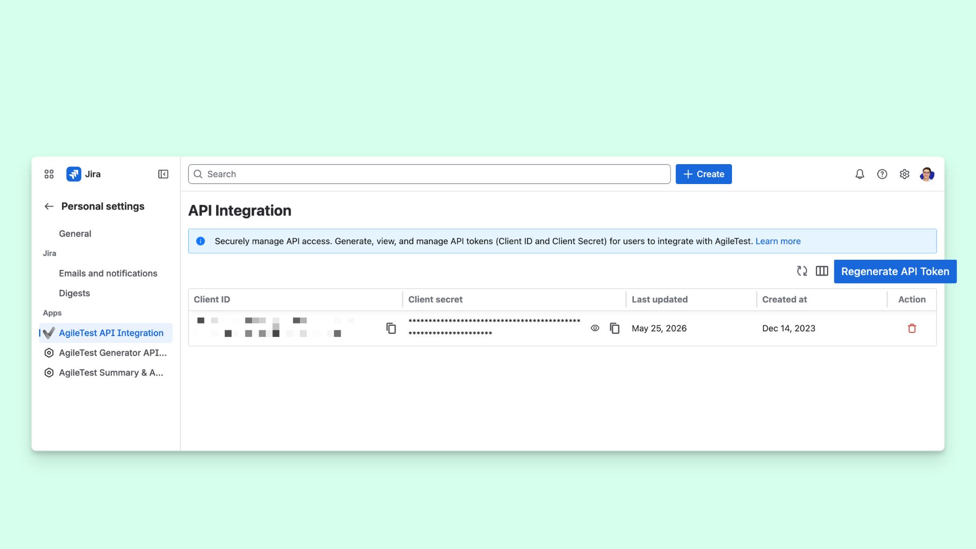Screen dimensions: 976x549
Task: Go back from Personal settings
Action: point(49,206)
